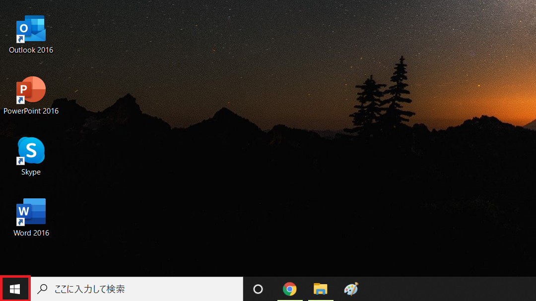Viewport: 536px width, 301px height.
Task: Click the Cortana circle icon
Action: pos(258,289)
